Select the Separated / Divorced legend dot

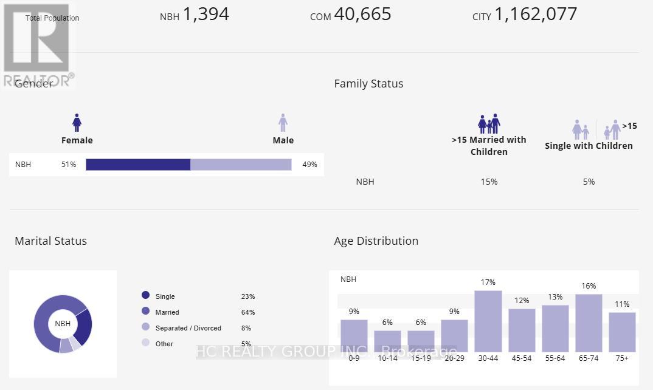click(x=145, y=327)
